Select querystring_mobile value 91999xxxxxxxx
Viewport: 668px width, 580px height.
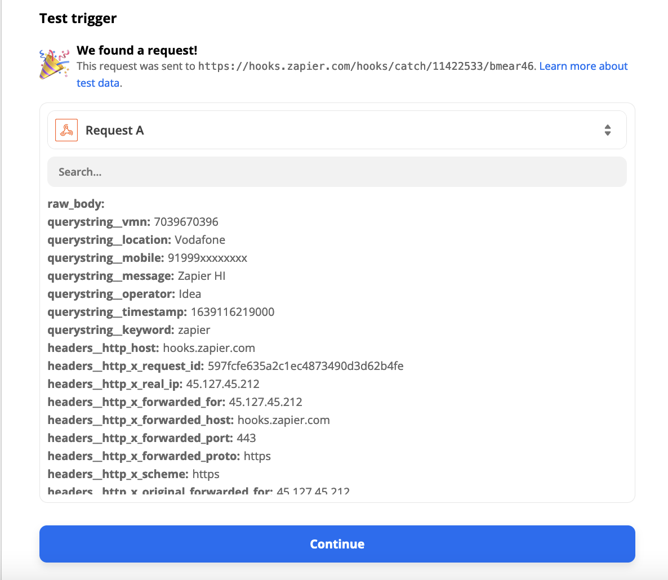[x=207, y=258]
